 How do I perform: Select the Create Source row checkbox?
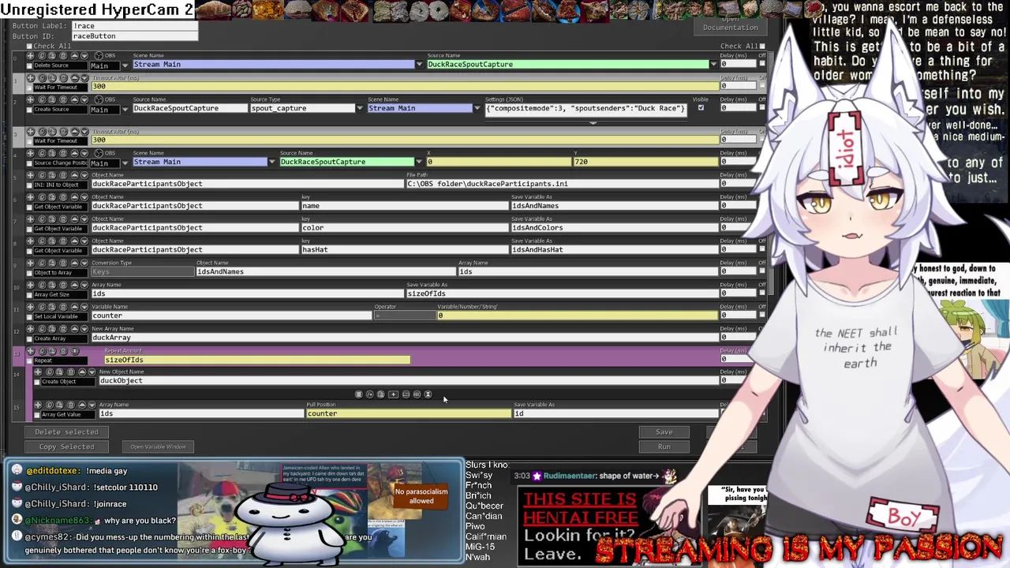point(29,110)
